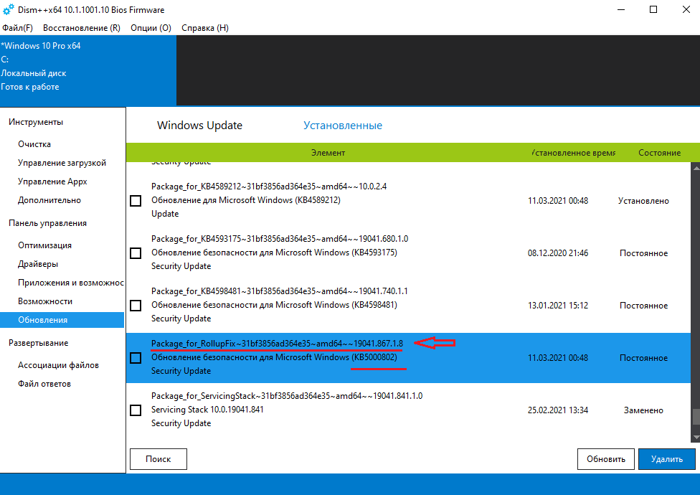This screenshot has width=700, height=495.
Task: Click the Удалить button
Action: tap(666, 459)
